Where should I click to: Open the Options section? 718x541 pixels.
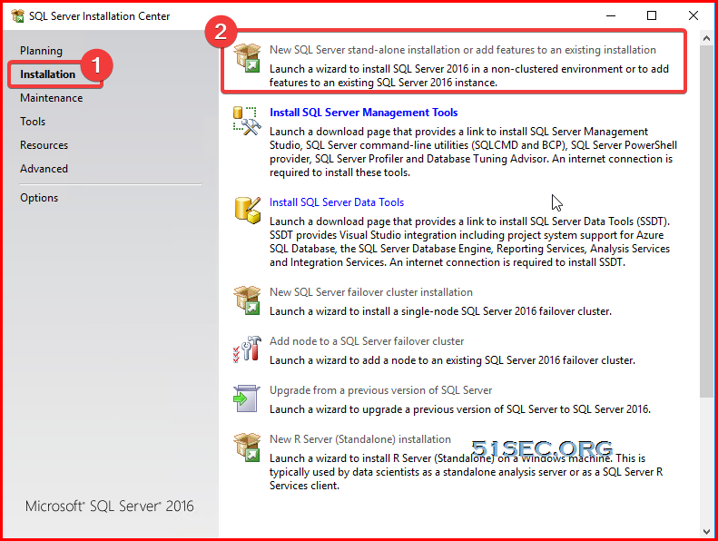[39, 198]
